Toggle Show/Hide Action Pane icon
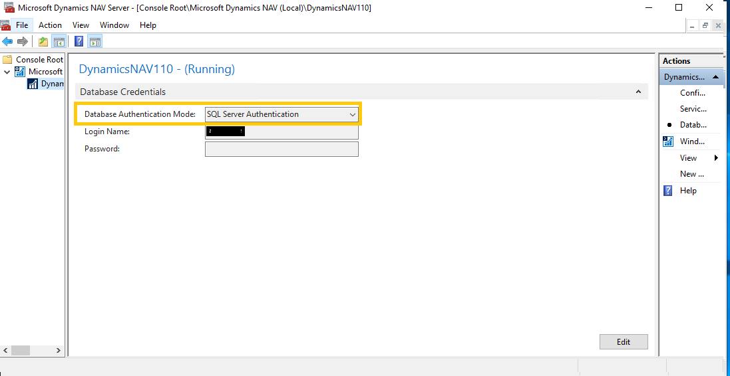 pos(95,42)
